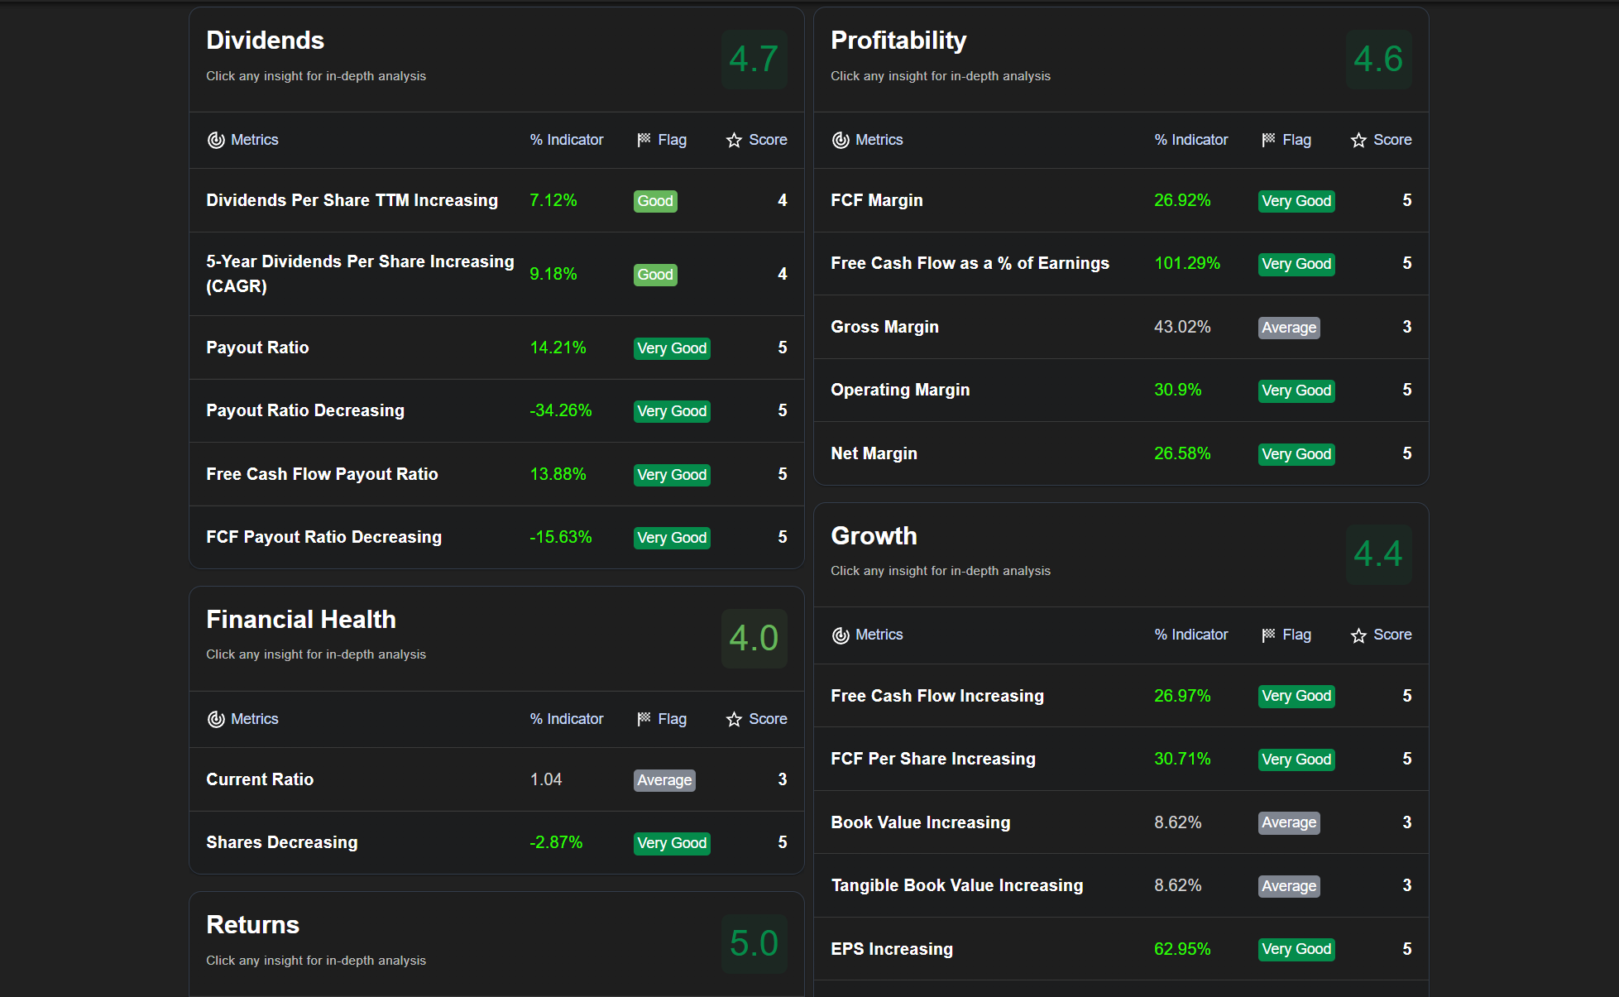The width and height of the screenshot is (1619, 997).
Task: Click the Metrics icon in Growth table header
Action: (841, 635)
